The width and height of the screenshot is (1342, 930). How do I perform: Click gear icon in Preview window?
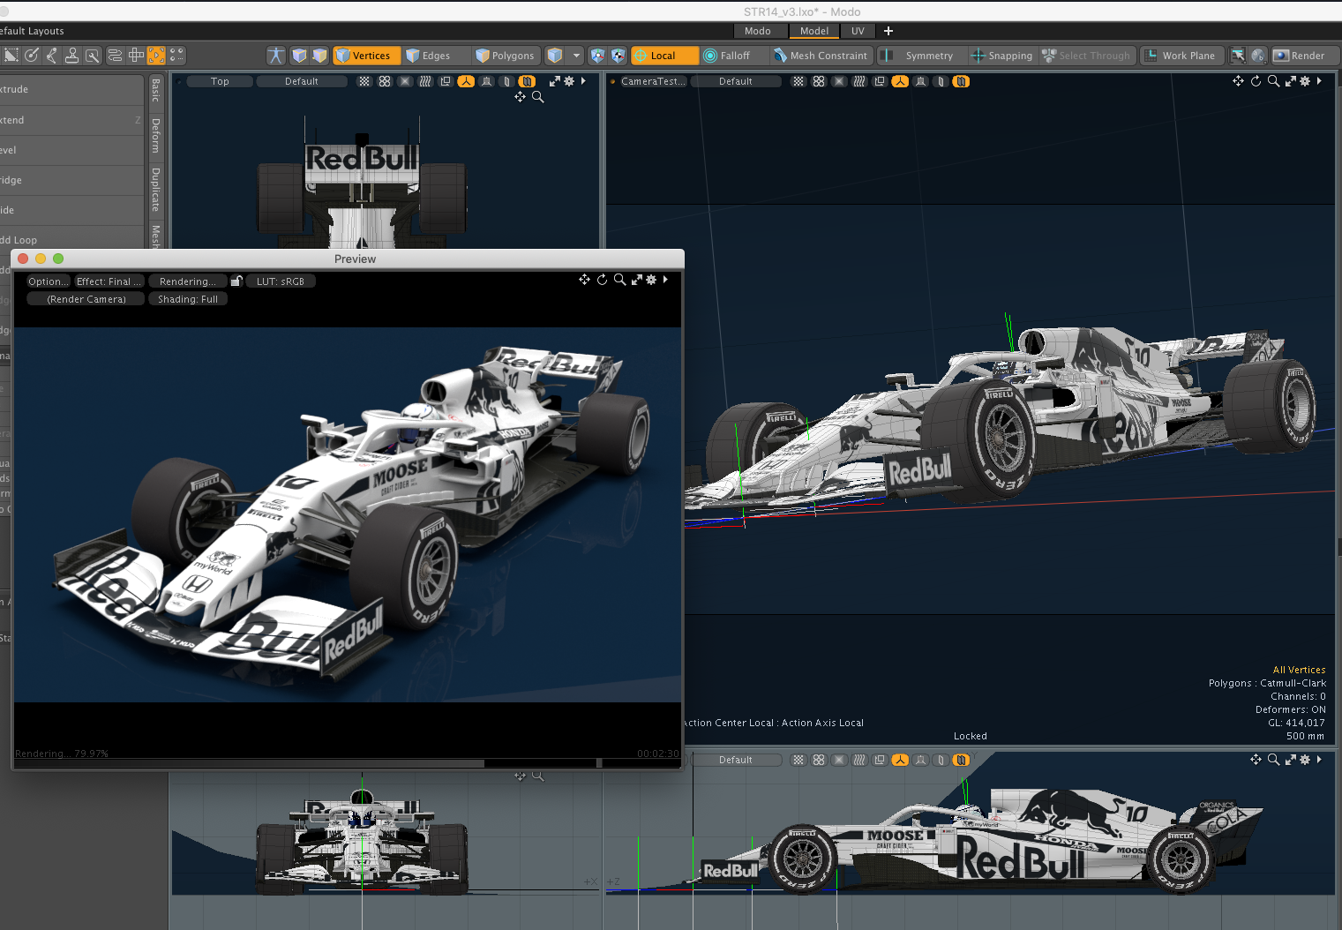[651, 280]
